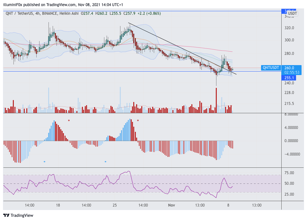Click the 8 date label on the time axis
The height and width of the screenshot is (221, 307).
(228, 205)
